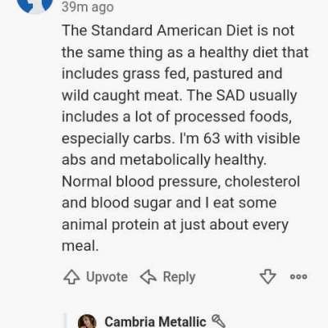Click the Reply arrow icon
Viewport: 328px width, 328px height.
pos(148,276)
